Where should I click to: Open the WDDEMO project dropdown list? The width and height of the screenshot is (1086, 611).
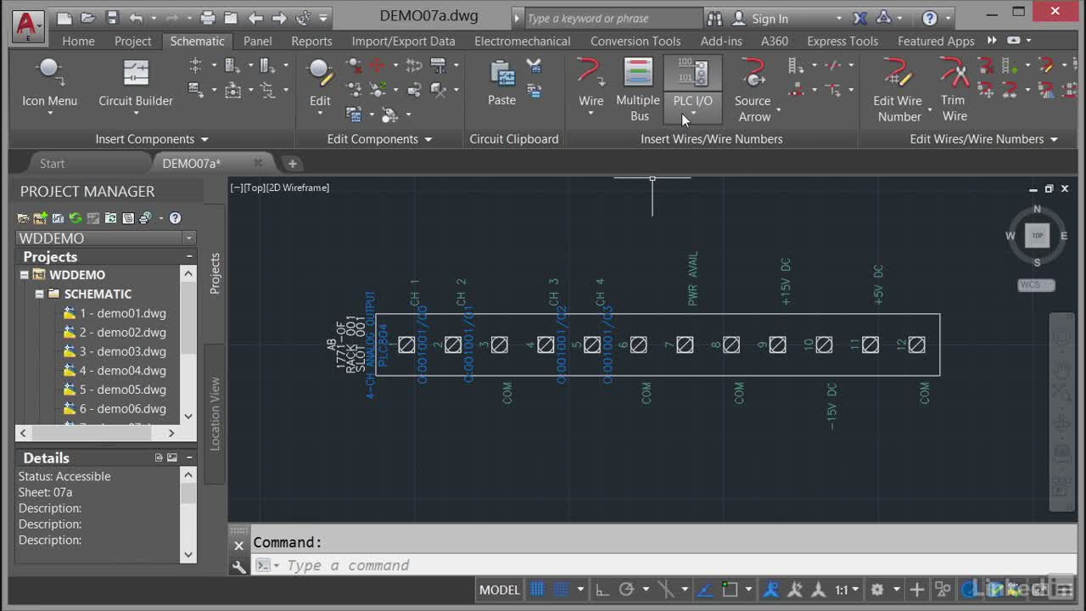[x=189, y=238]
